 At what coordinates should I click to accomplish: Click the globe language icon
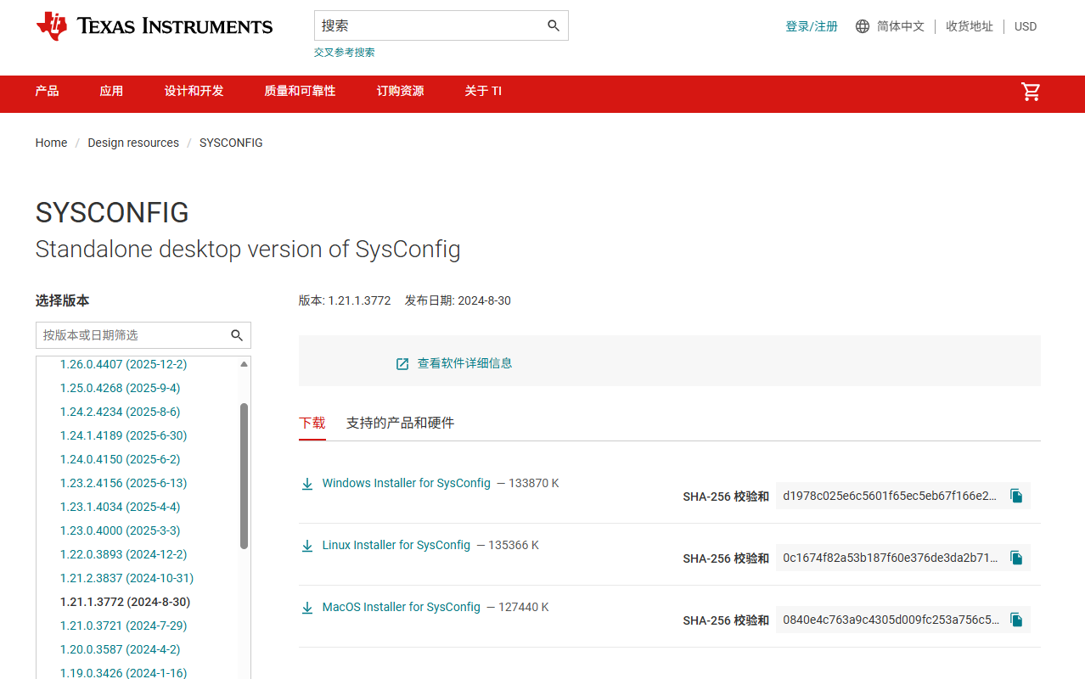[x=863, y=26]
